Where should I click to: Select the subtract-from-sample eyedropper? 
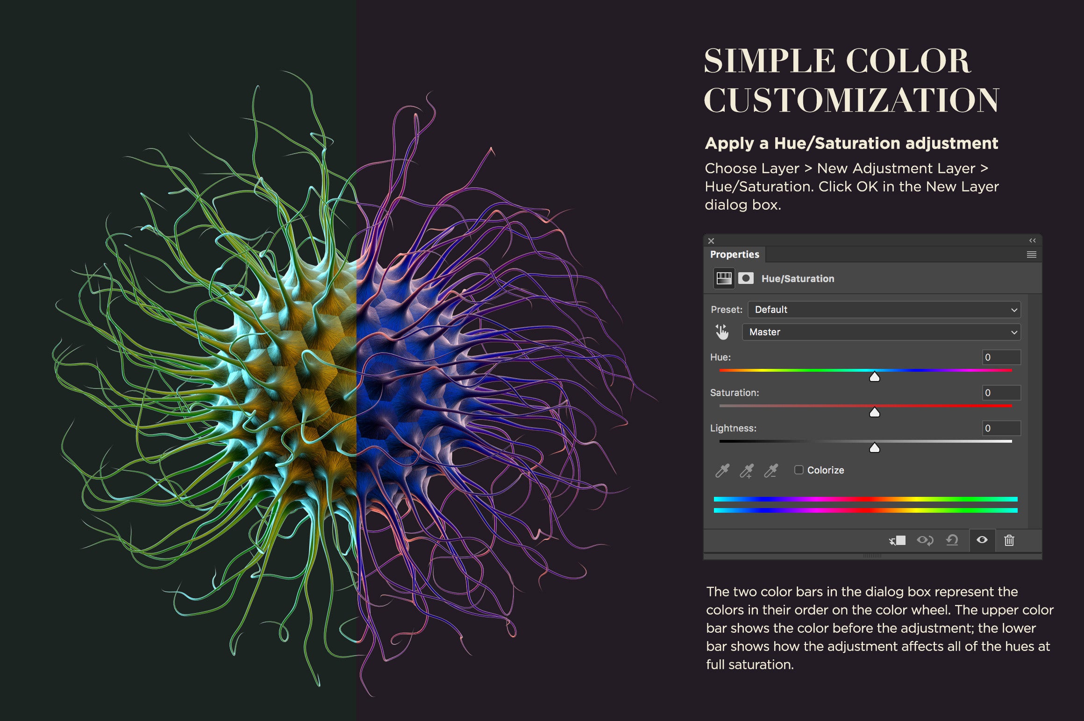click(771, 470)
